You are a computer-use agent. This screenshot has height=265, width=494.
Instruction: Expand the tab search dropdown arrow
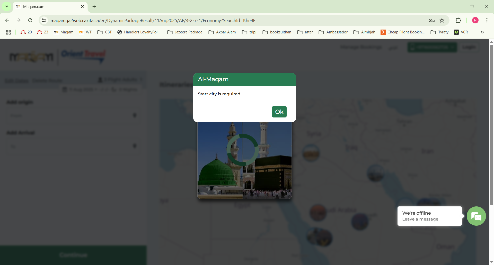7,6
